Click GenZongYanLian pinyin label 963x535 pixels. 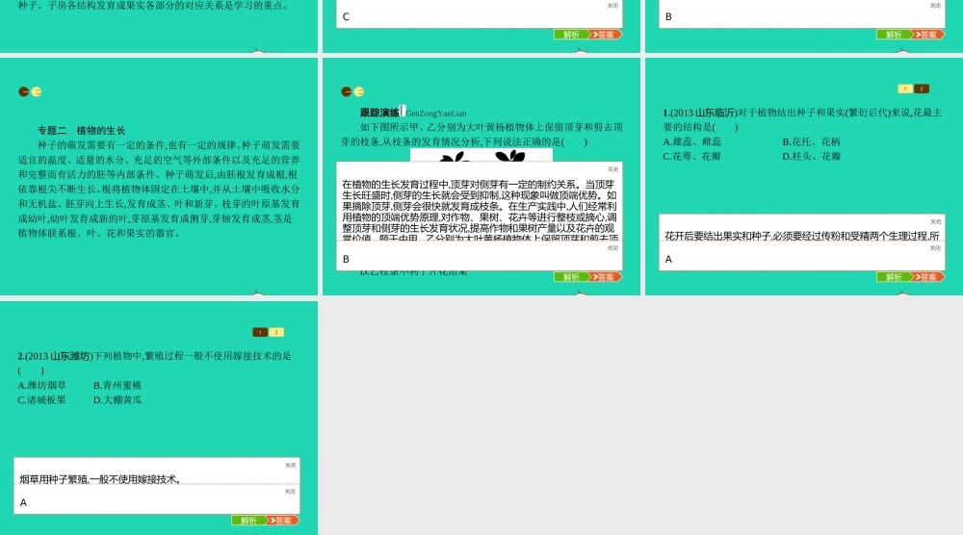pos(436,114)
